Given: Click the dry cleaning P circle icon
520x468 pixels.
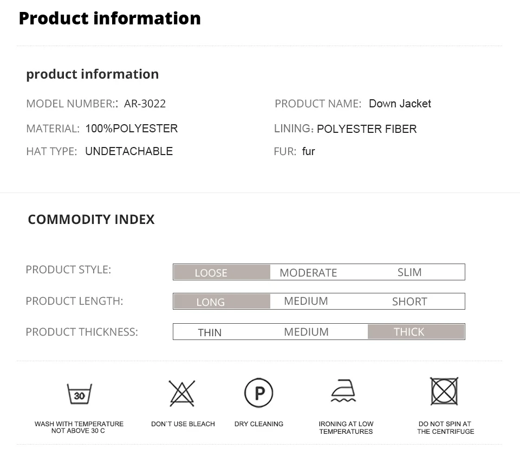Looking at the screenshot, I should [x=258, y=393].
